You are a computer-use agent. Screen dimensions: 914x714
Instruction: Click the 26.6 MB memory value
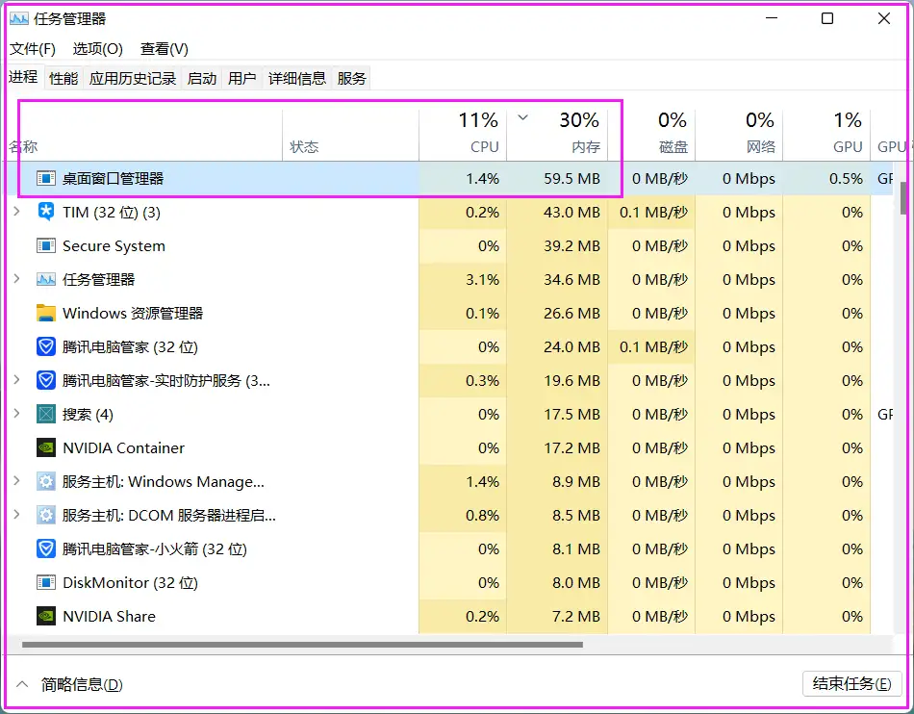click(x=571, y=313)
